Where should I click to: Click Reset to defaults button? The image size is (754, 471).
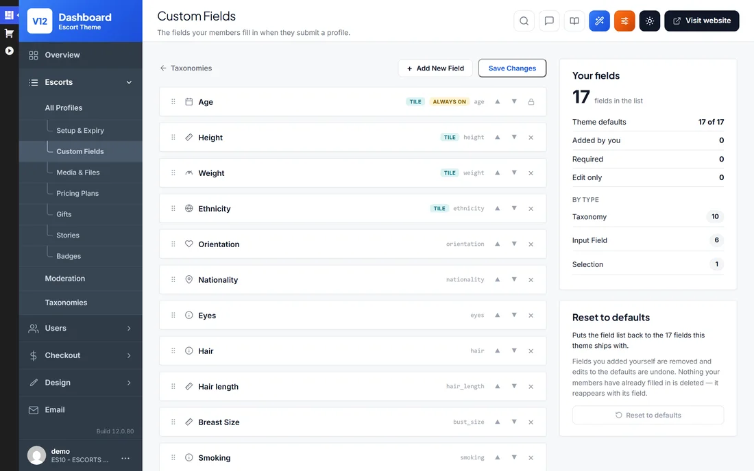click(x=648, y=416)
